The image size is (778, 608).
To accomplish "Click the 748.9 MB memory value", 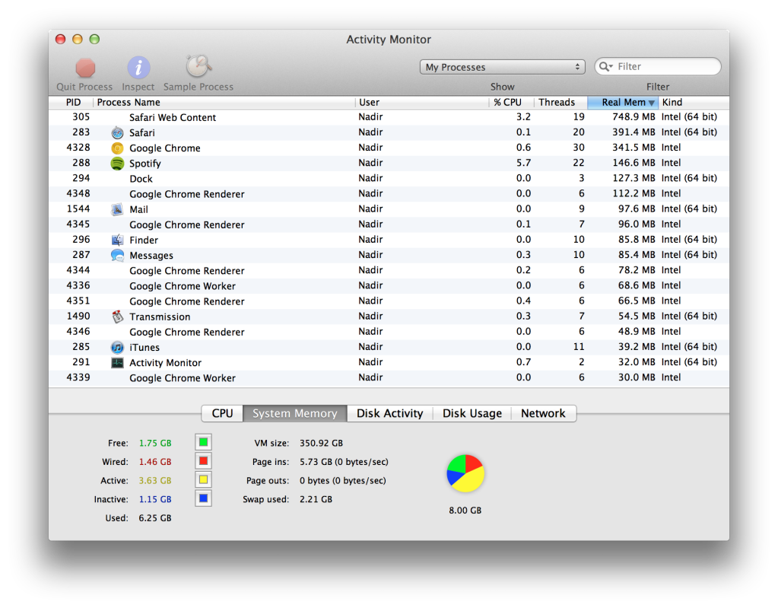I will [634, 117].
